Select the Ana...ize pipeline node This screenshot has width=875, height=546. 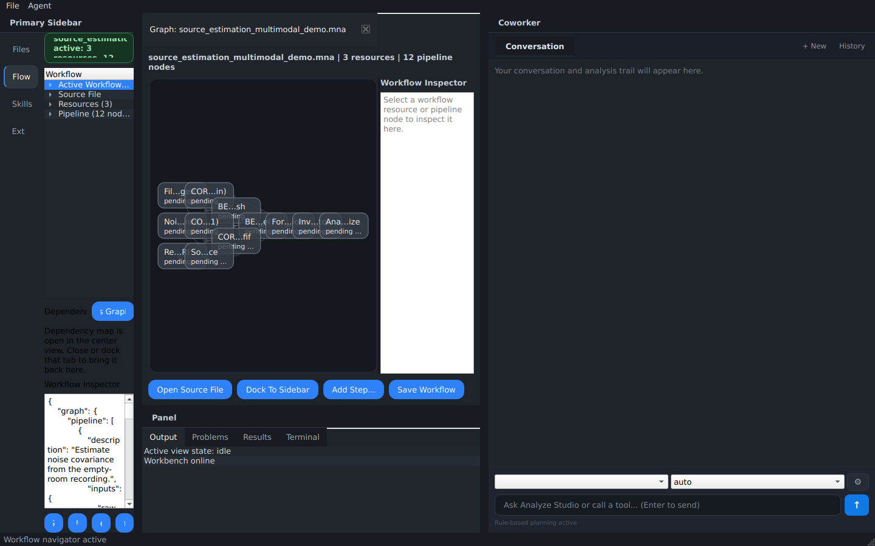pyautogui.click(x=344, y=226)
